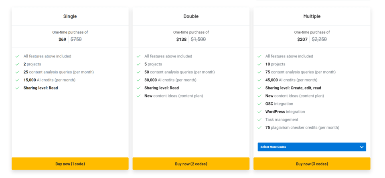Click checkmark next to 75 plagiarism checker credits

pyautogui.click(x=259, y=128)
